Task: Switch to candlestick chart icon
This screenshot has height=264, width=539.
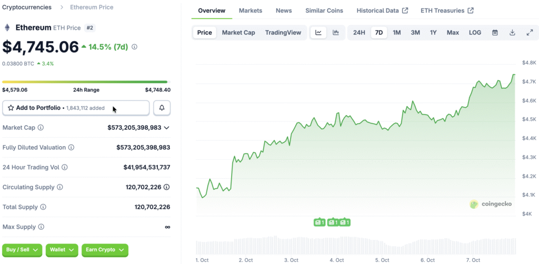Action: point(335,33)
